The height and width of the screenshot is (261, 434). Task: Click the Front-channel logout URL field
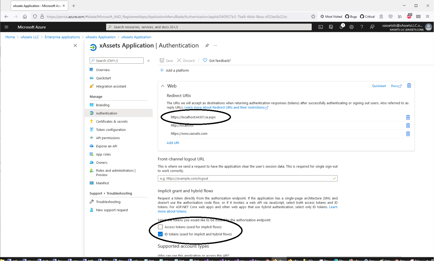[245, 178]
